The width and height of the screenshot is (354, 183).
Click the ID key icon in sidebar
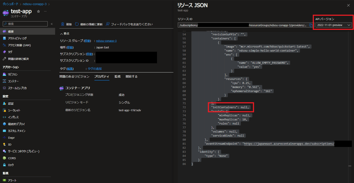(4, 145)
